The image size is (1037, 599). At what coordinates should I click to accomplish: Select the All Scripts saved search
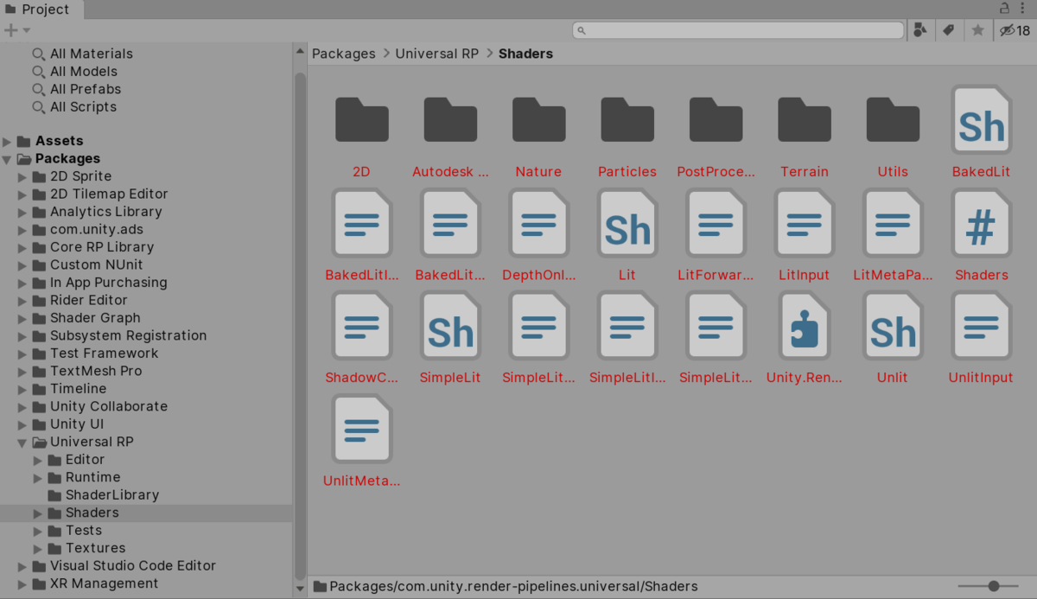[x=74, y=107]
